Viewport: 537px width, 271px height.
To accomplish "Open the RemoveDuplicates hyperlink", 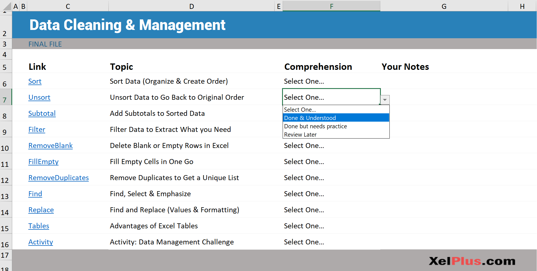I will [59, 178].
